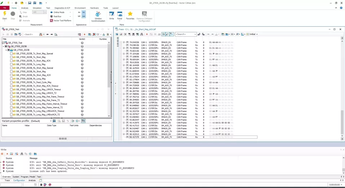Screen dimensions: 345x188
Task: Clear Trace window with red X
Action: click(147, 34)
